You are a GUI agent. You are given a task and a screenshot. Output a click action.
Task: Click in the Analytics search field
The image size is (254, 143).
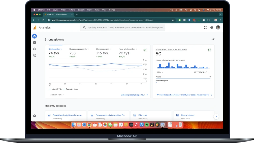click(122, 27)
